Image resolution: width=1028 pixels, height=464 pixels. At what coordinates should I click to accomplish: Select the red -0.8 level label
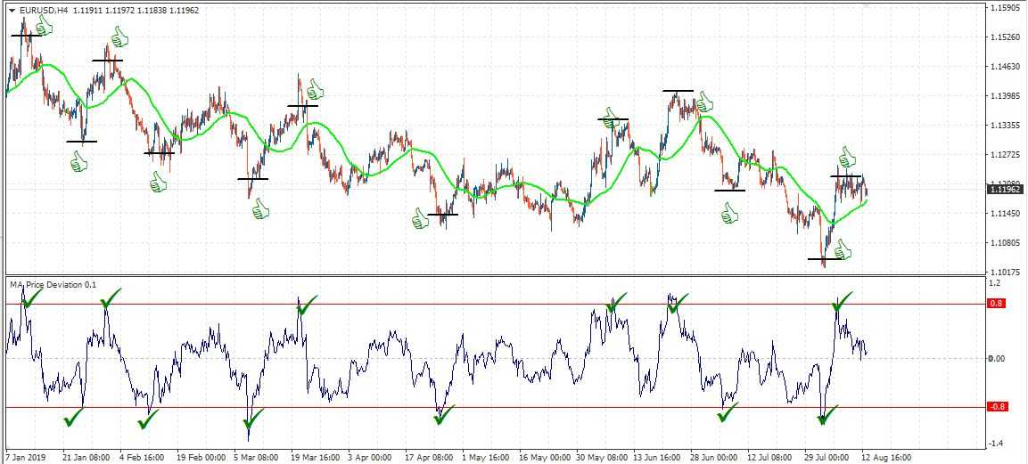(x=997, y=407)
